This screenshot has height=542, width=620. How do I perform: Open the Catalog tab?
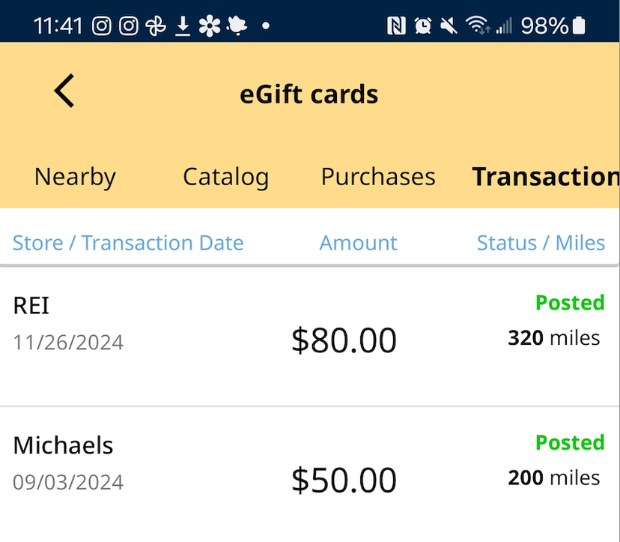(226, 177)
